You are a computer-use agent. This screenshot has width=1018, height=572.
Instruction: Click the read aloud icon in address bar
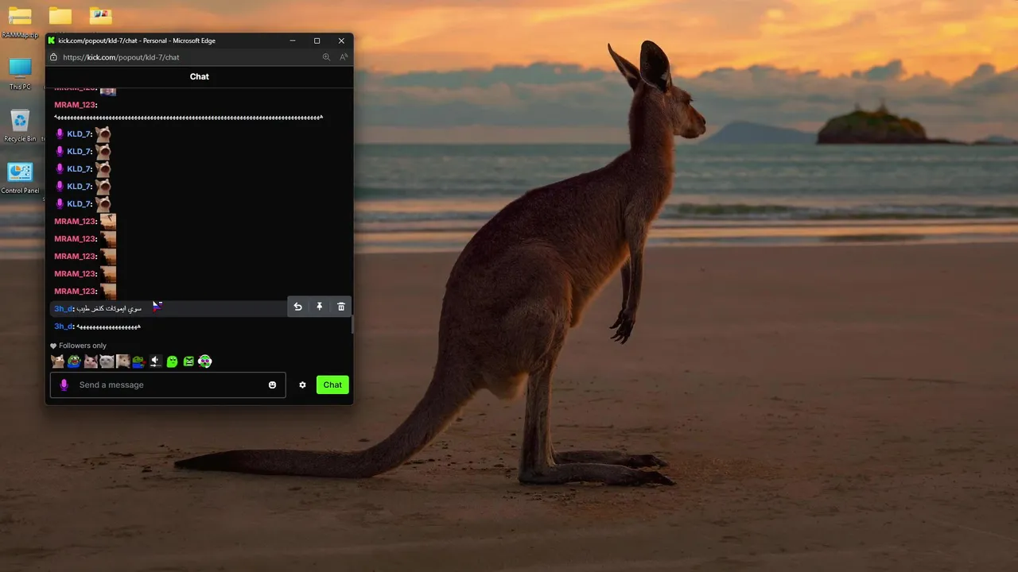pos(344,57)
